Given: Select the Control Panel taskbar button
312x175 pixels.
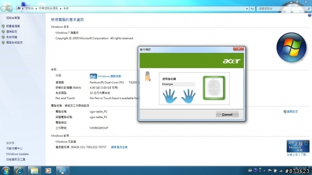Looking at the screenshot, I should [63, 171].
